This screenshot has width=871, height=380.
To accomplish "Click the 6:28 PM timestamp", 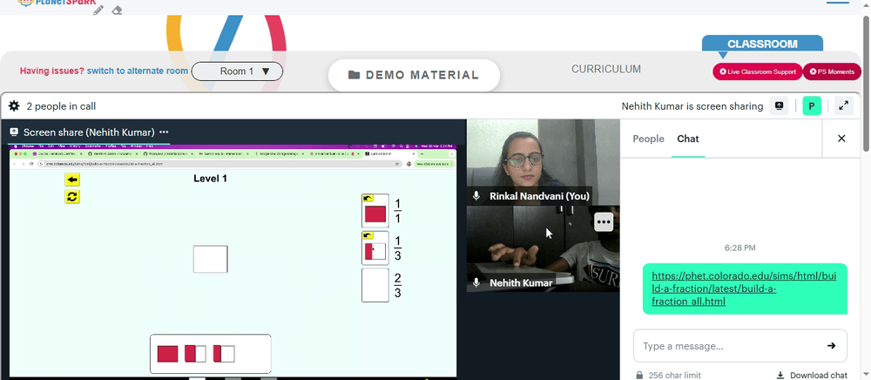I will [x=739, y=248].
